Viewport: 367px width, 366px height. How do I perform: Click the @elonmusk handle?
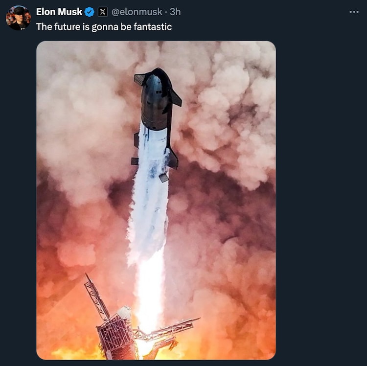pyautogui.click(x=137, y=12)
